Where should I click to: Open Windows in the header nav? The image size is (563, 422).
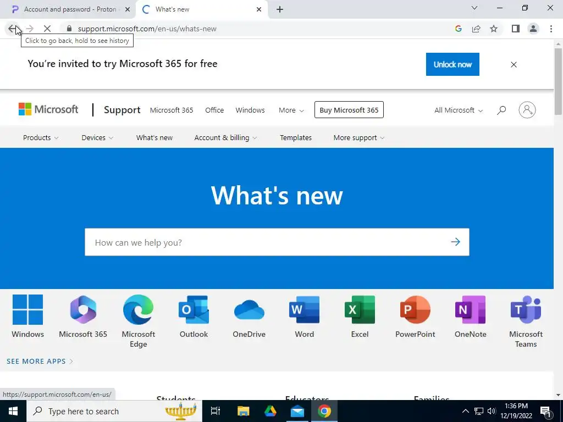tap(250, 110)
